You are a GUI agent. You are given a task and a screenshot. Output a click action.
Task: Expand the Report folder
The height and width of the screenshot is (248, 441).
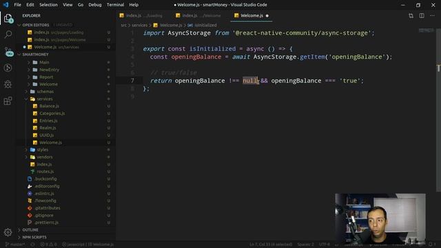click(46, 77)
